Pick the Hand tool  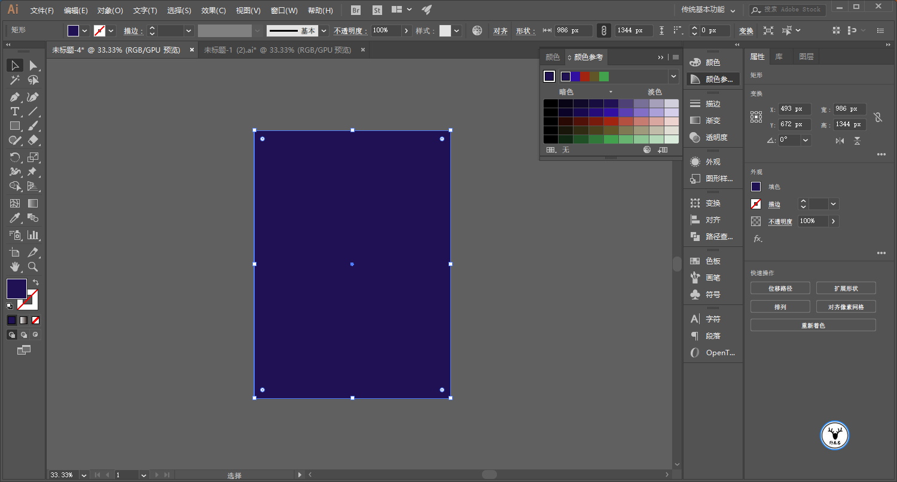click(15, 267)
